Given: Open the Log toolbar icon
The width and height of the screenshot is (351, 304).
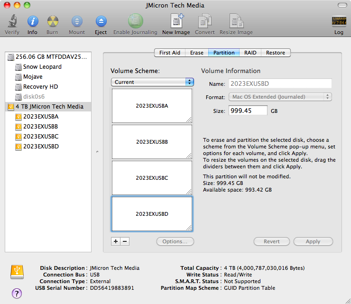Looking at the screenshot, I should (x=339, y=21).
